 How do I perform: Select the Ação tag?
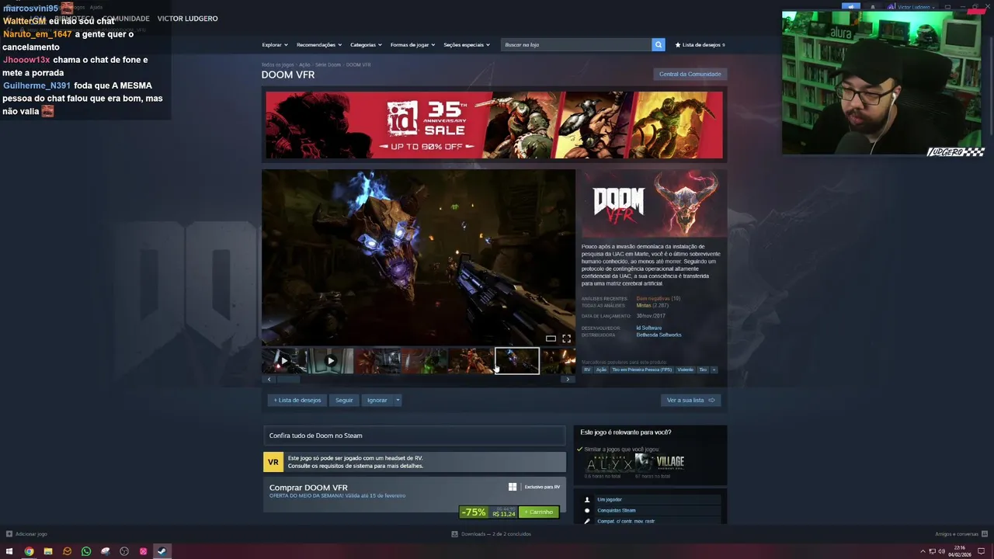(x=601, y=370)
